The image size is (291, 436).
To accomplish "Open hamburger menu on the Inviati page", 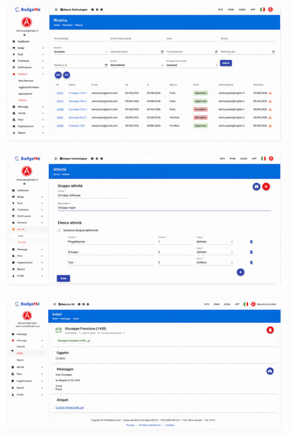I will [x=55, y=304].
